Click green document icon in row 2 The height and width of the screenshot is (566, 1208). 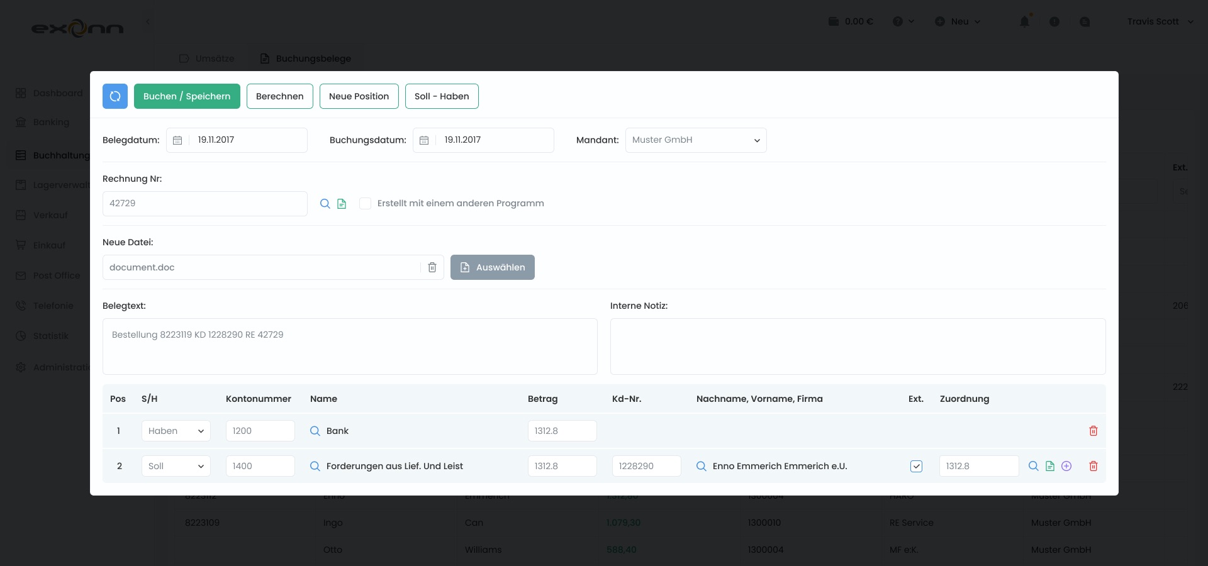pos(1050,466)
